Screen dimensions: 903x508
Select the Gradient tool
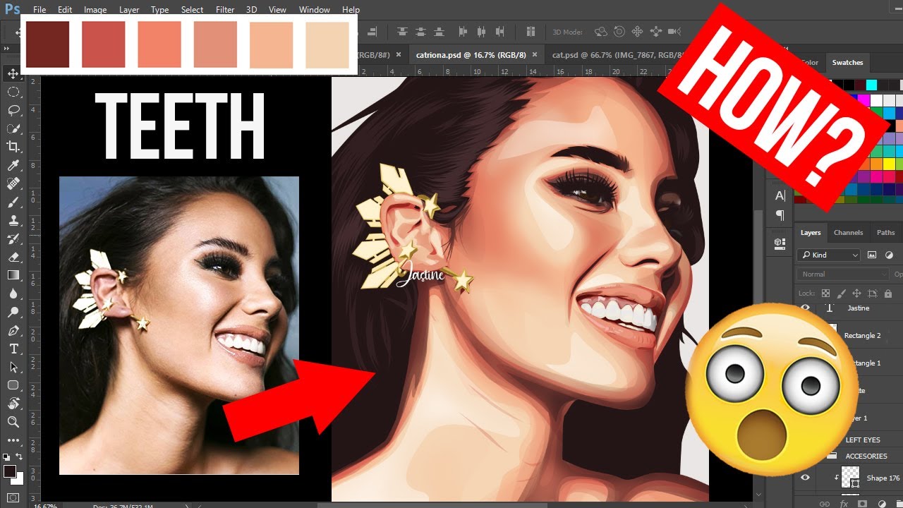click(x=13, y=275)
